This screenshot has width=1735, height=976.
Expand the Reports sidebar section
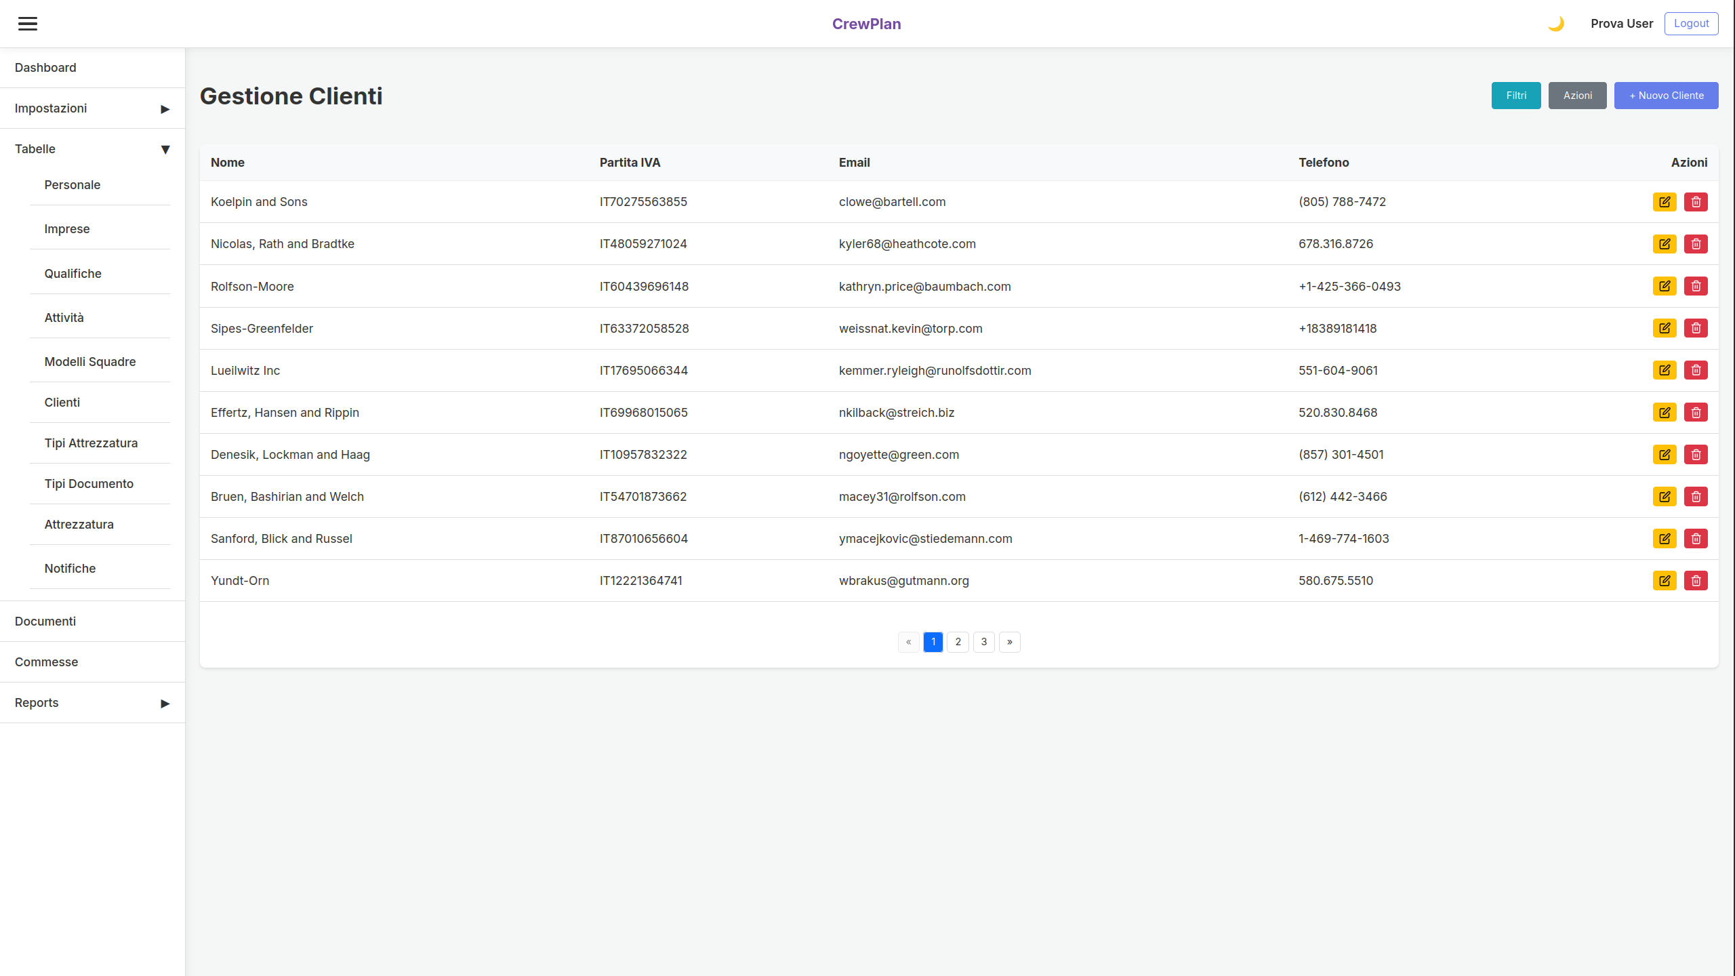(92, 703)
